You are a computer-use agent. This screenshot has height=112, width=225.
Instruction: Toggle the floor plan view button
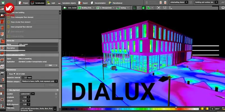tap(134, 8)
